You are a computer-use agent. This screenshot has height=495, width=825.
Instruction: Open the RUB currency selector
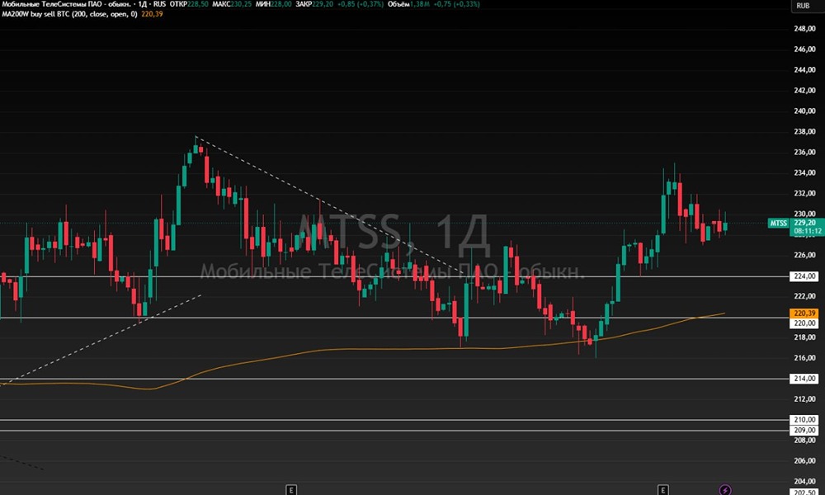click(803, 6)
